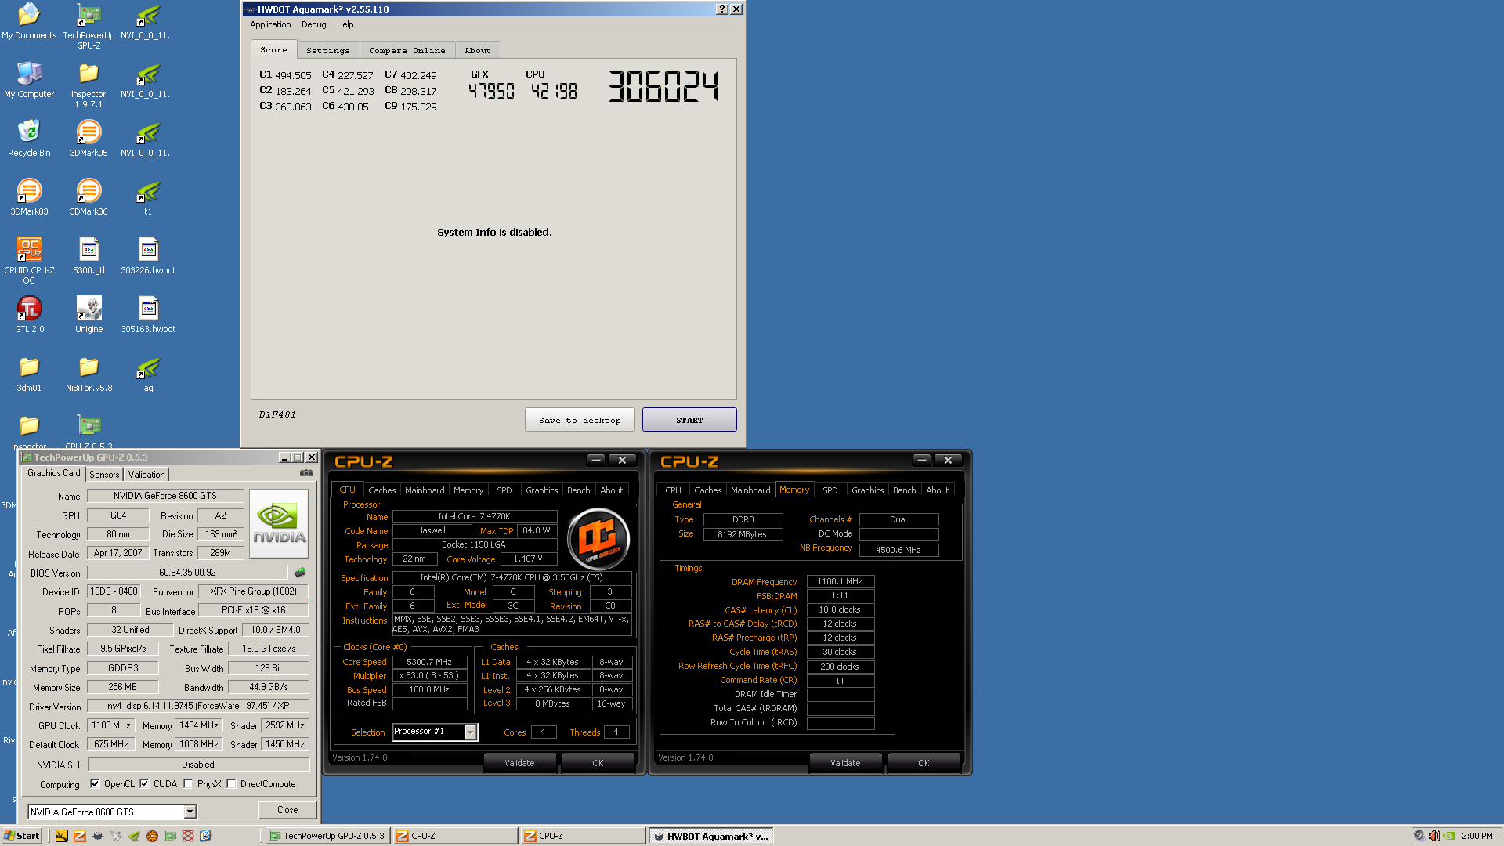Open Processor #1 selection dropdown in CPU-Z
1504x846 pixels.
coord(470,732)
